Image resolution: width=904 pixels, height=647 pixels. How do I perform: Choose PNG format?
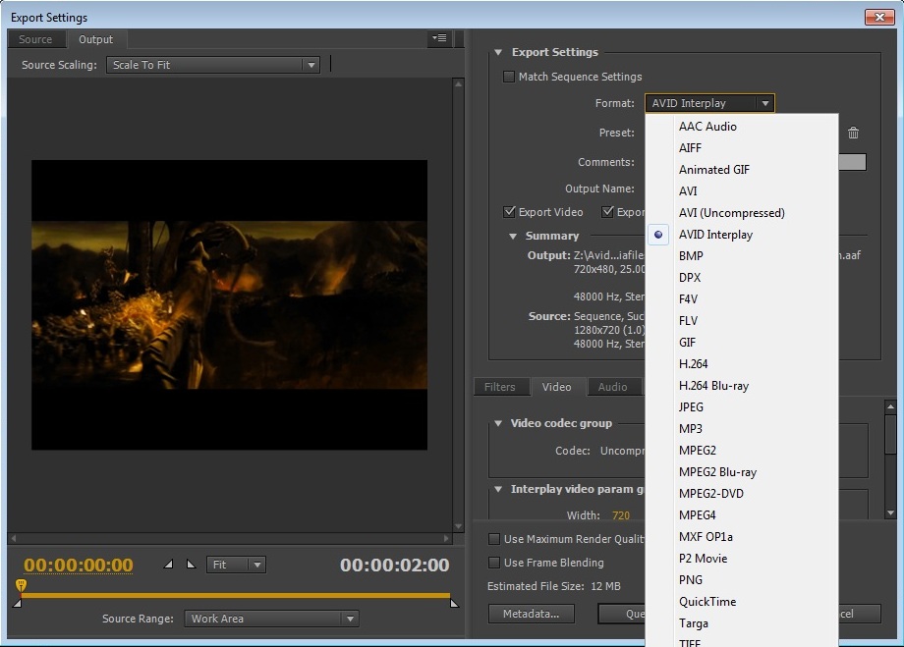[742, 580]
